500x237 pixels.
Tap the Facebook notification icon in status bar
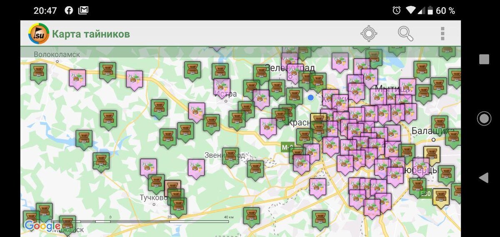[x=69, y=10]
